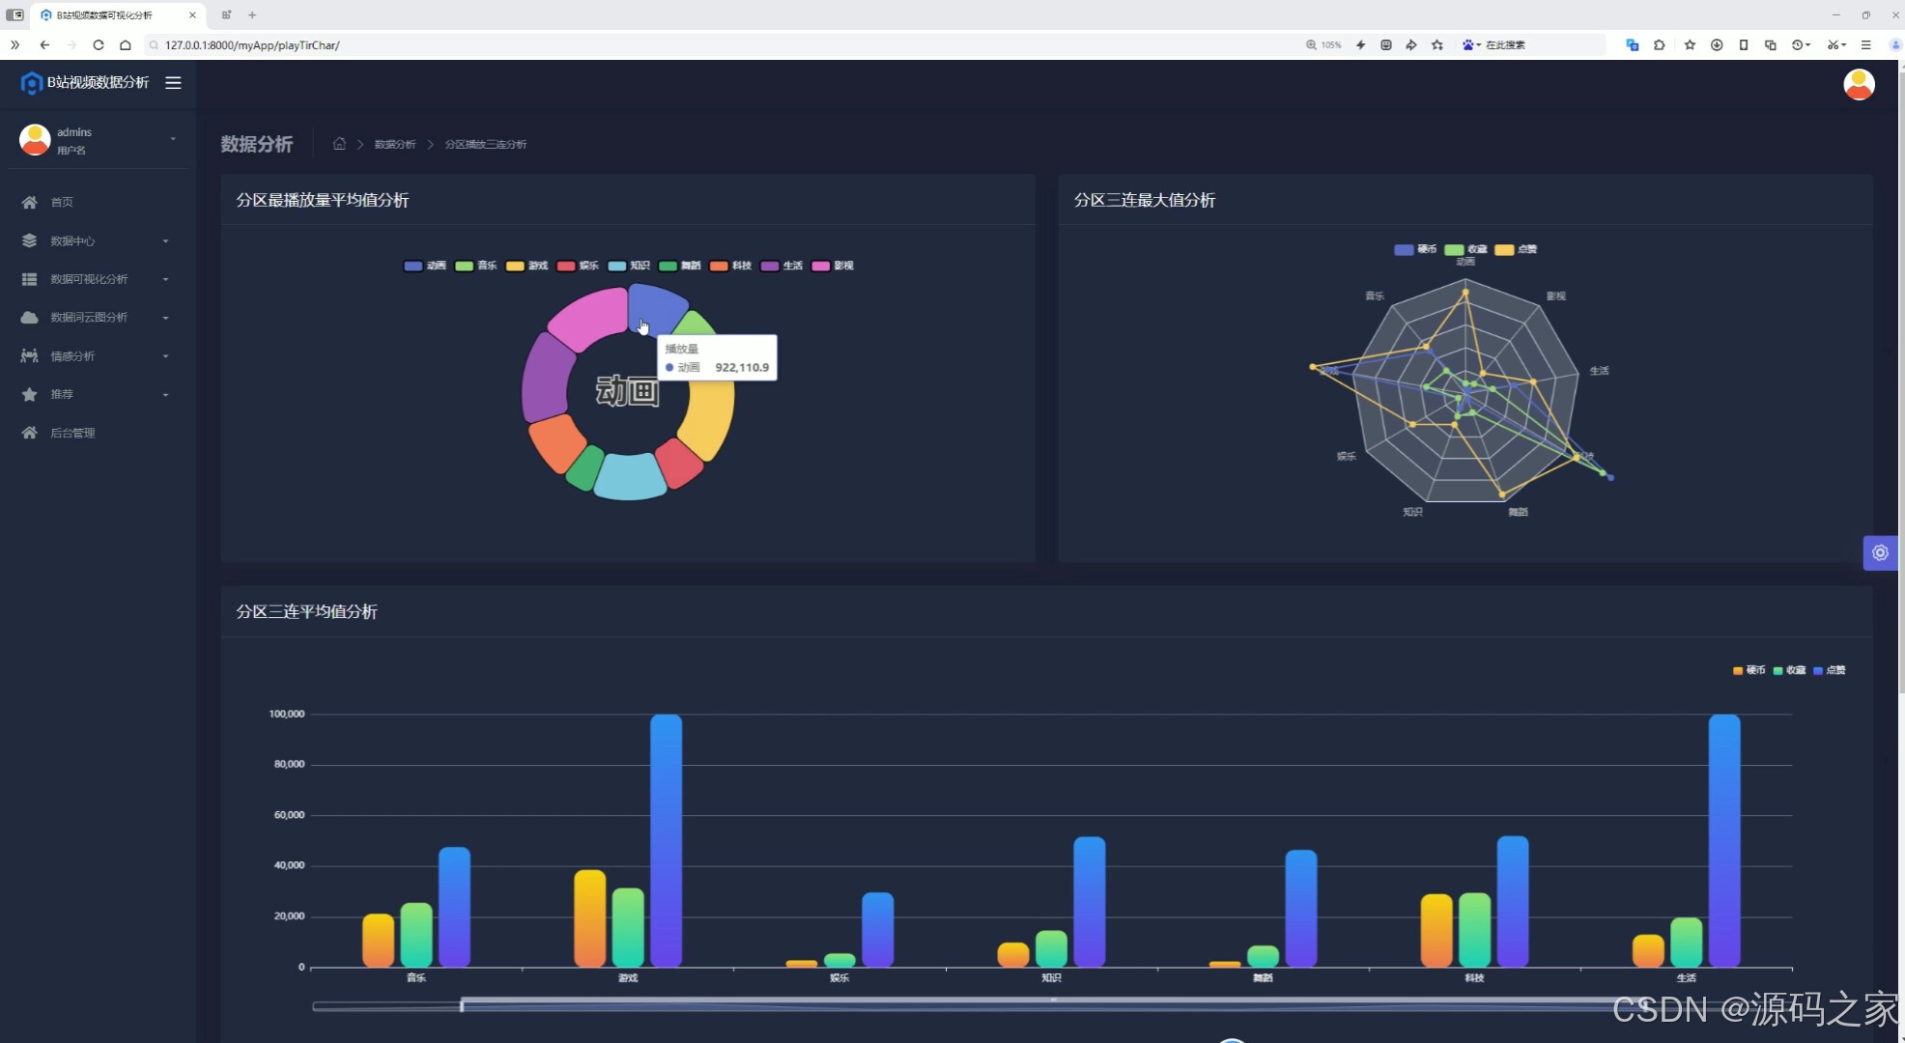Screen dimensions: 1905x1043
Task: Open the 后台管理 sidebar item
Action: point(72,433)
